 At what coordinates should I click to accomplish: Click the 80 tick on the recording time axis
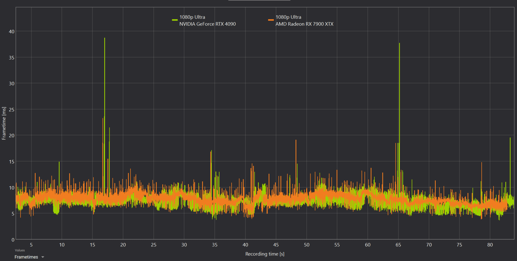(490, 245)
